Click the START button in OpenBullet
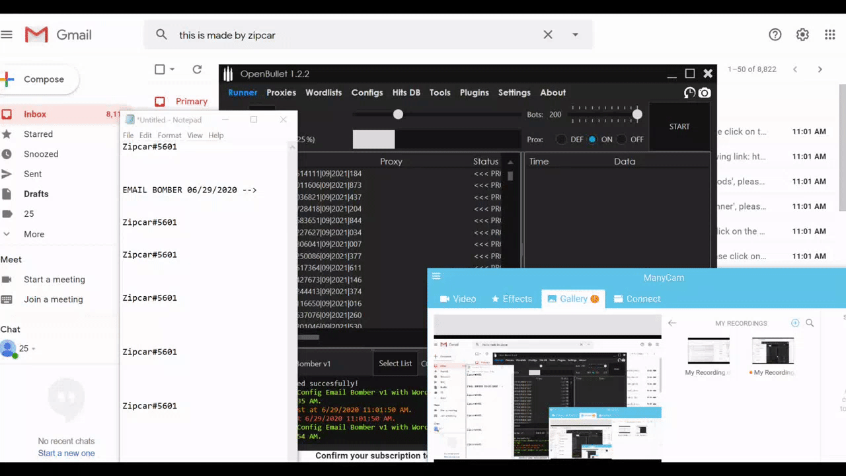 click(x=679, y=126)
